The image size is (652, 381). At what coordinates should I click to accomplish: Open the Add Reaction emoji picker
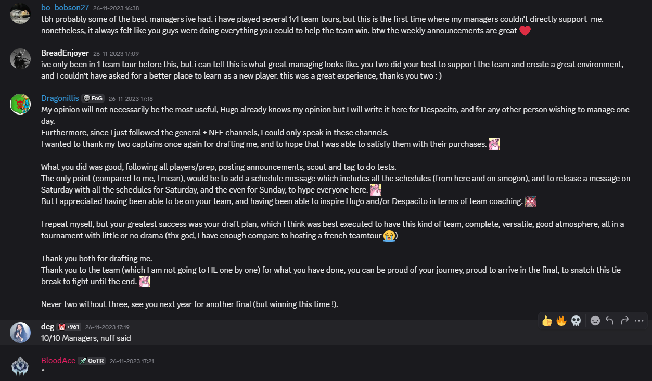pyautogui.click(x=595, y=321)
